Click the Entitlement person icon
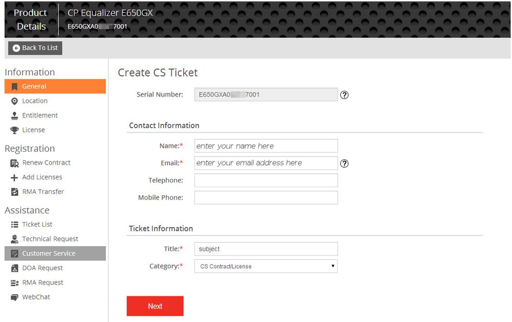This screenshot has width=512, height=322. click(14, 115)
